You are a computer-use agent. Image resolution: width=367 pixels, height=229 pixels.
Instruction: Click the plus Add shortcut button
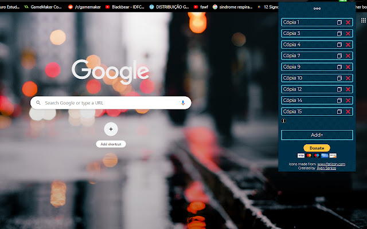111,129
